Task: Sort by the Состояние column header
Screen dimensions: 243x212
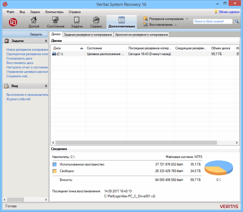Action: click(x=106, y=48)
